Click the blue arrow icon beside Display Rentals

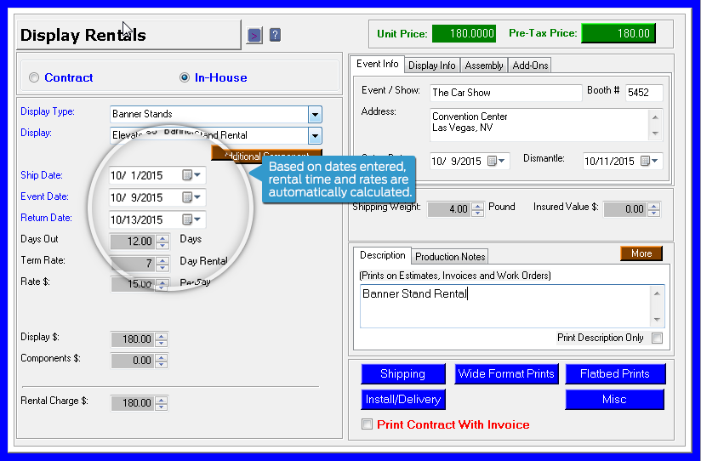[x=254, y=35]
